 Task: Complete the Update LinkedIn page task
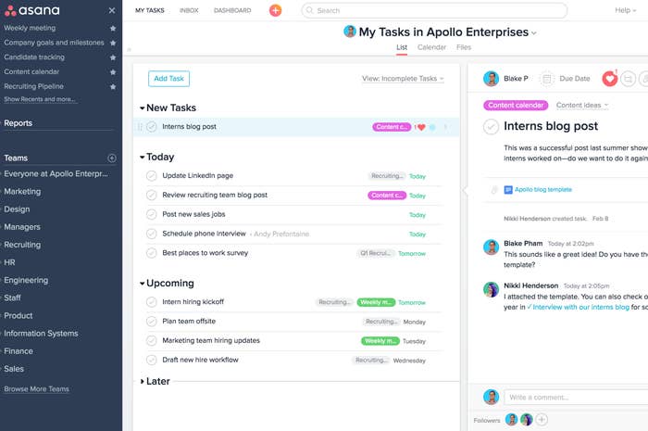(x=151, y=176)
